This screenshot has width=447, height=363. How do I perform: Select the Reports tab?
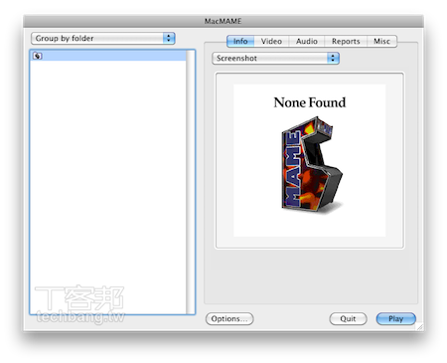pos(346,41)
